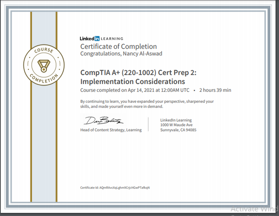Viewport: 279px width, 216px height.
Task: Click the "1000 W Maude Ave" address line
Action: (176, 125)
